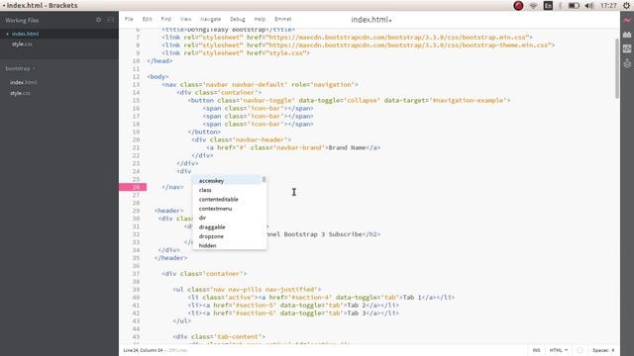This screenshot has width=634, height=356.
Task: Click the red recorder icon in system tray
Action: pos(518,6)
